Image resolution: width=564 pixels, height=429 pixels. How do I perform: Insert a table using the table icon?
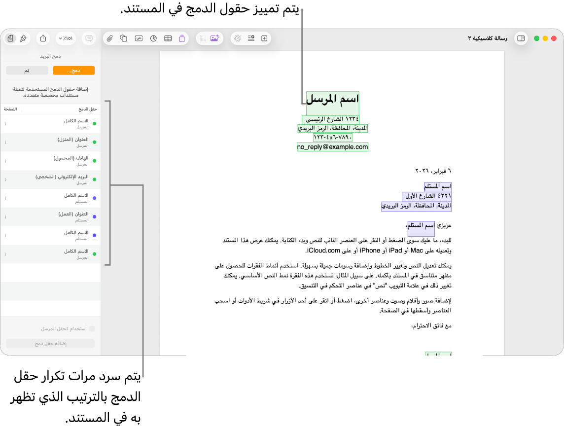pos(168,38)
